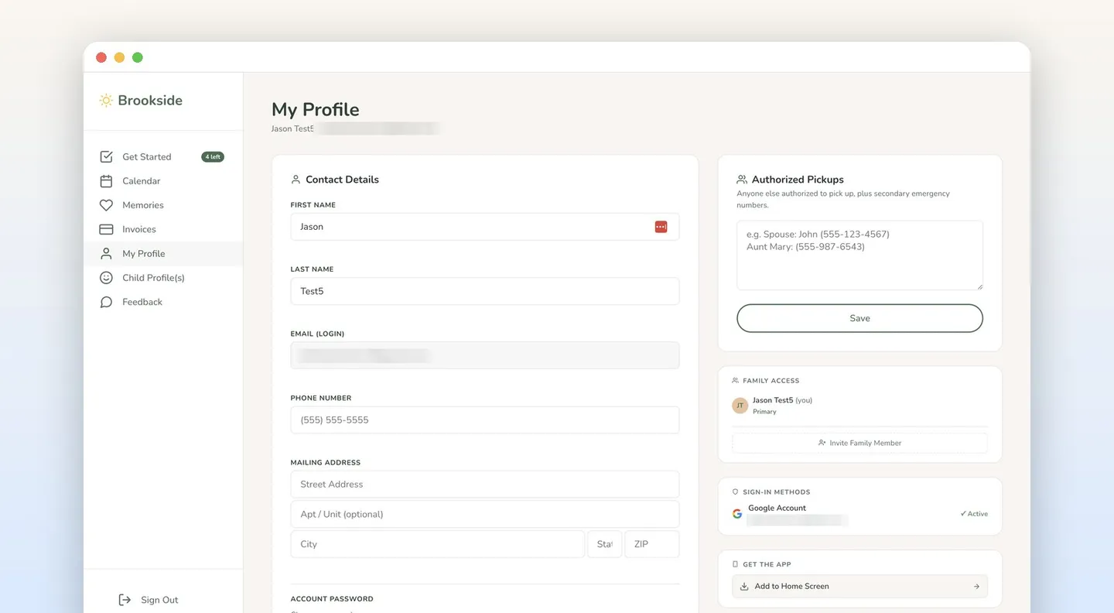Click the JT avatar in Family Access
The height and width of the screenshot is (613, 1114).
coord(740,406)
